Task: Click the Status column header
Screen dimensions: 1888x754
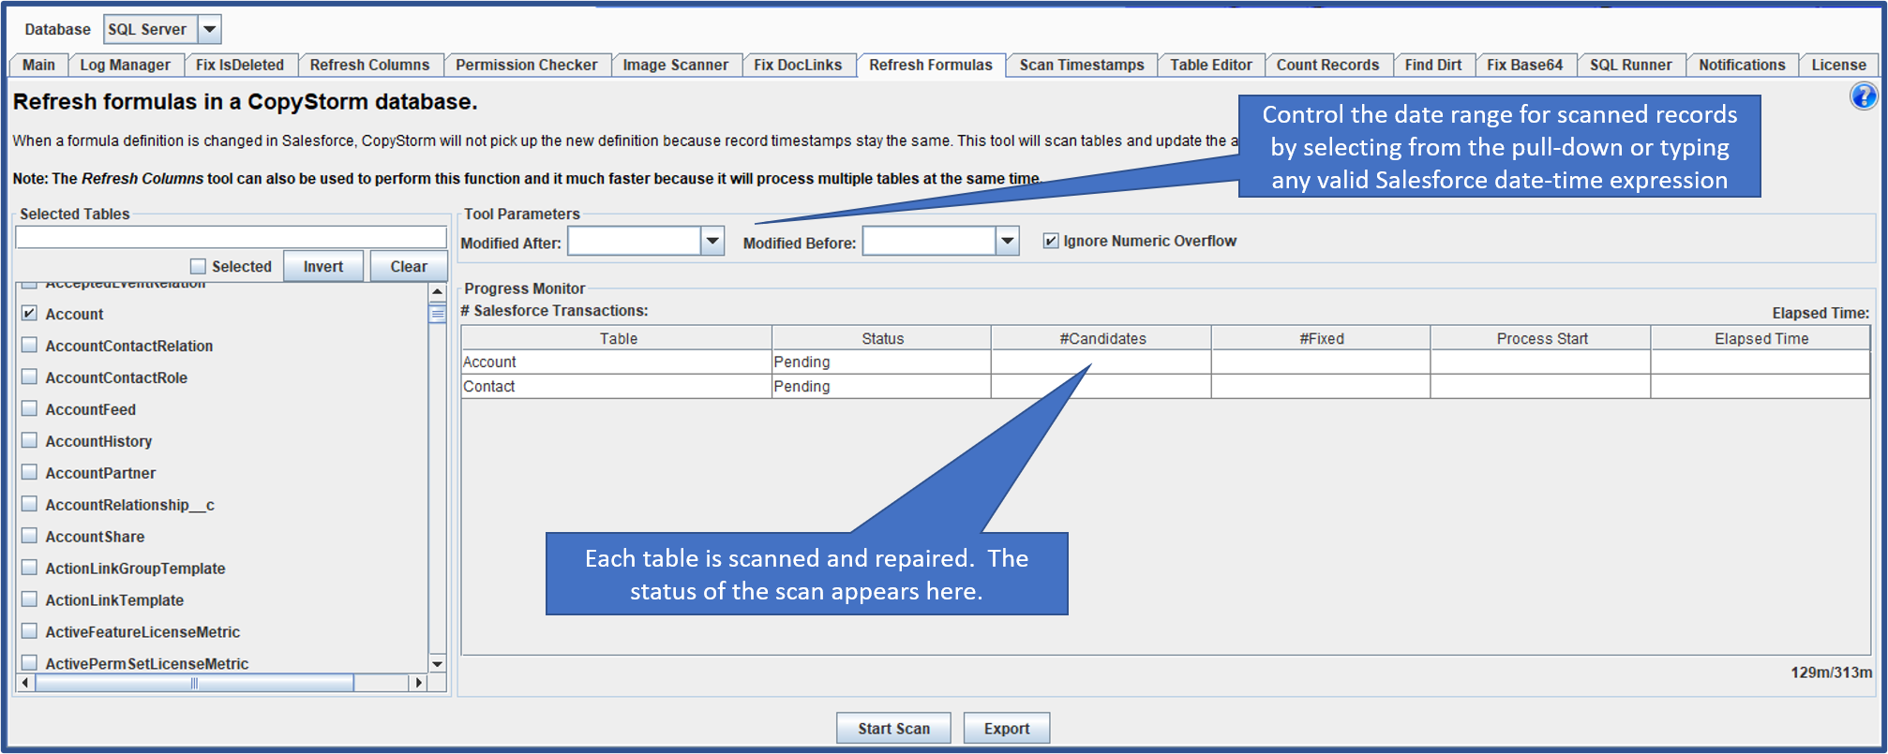Action: click(x=882, y=338)
